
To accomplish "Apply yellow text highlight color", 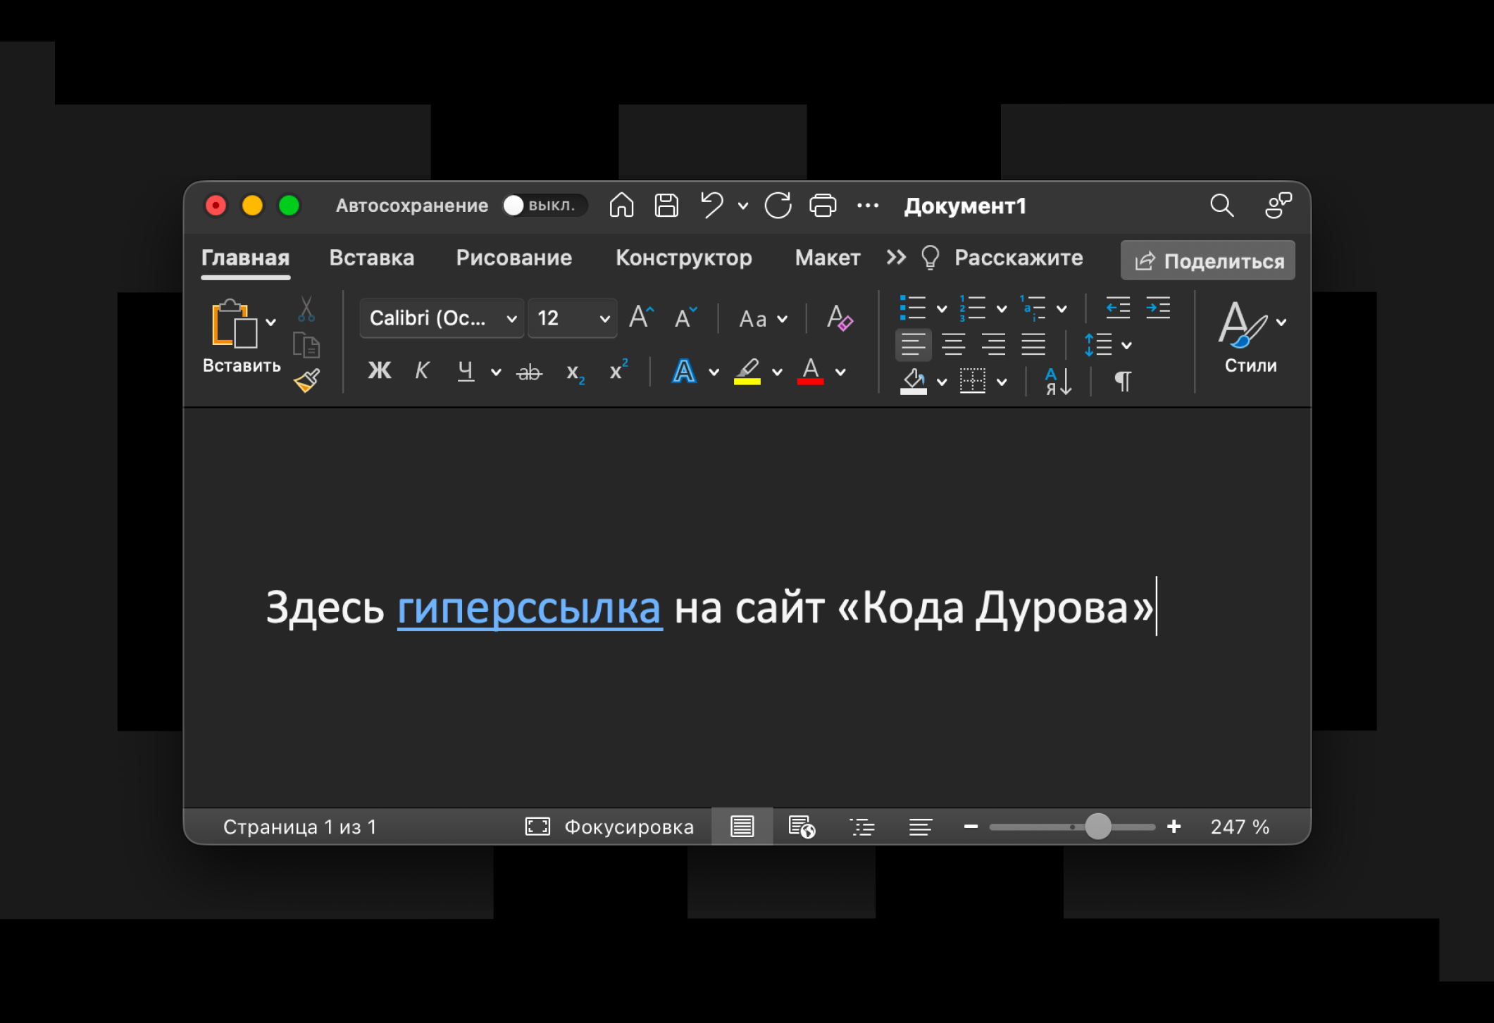I will coord(747,371).
